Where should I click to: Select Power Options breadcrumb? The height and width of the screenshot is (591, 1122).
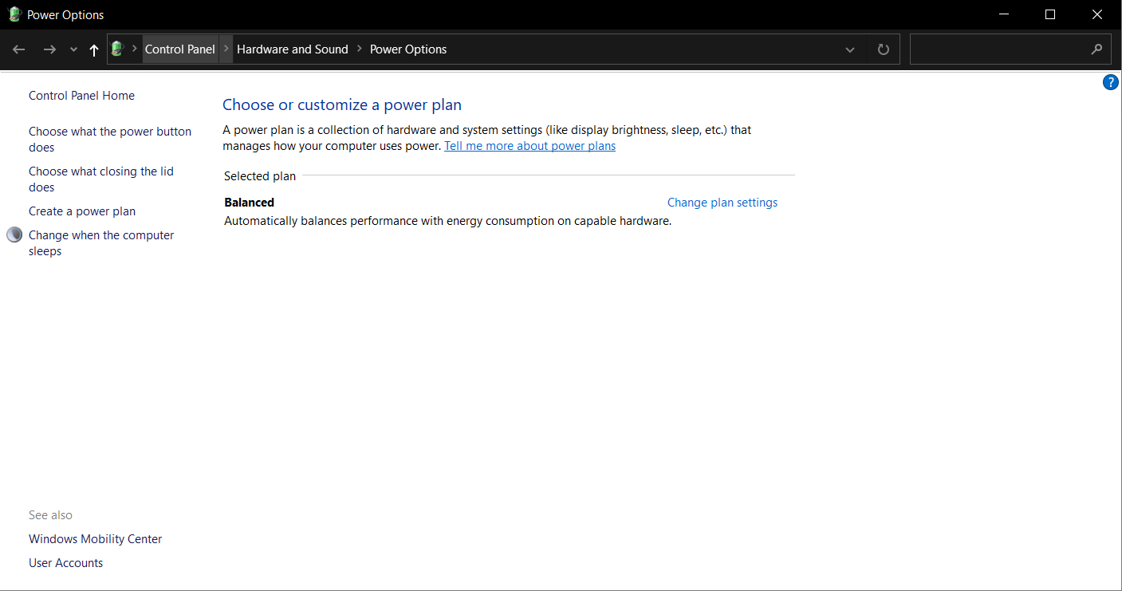pyautogui.click(x=408, y=49)
